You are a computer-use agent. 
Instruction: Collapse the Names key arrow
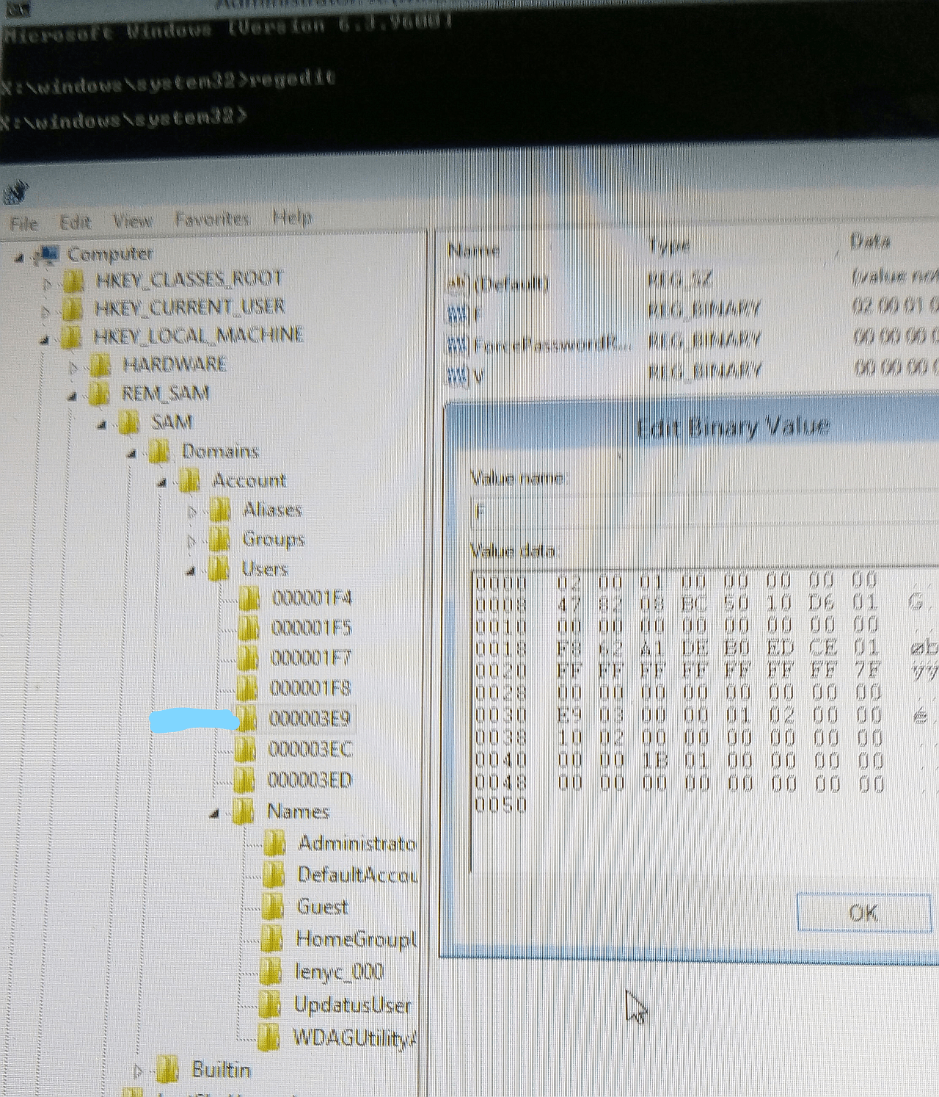coord(214,813)
